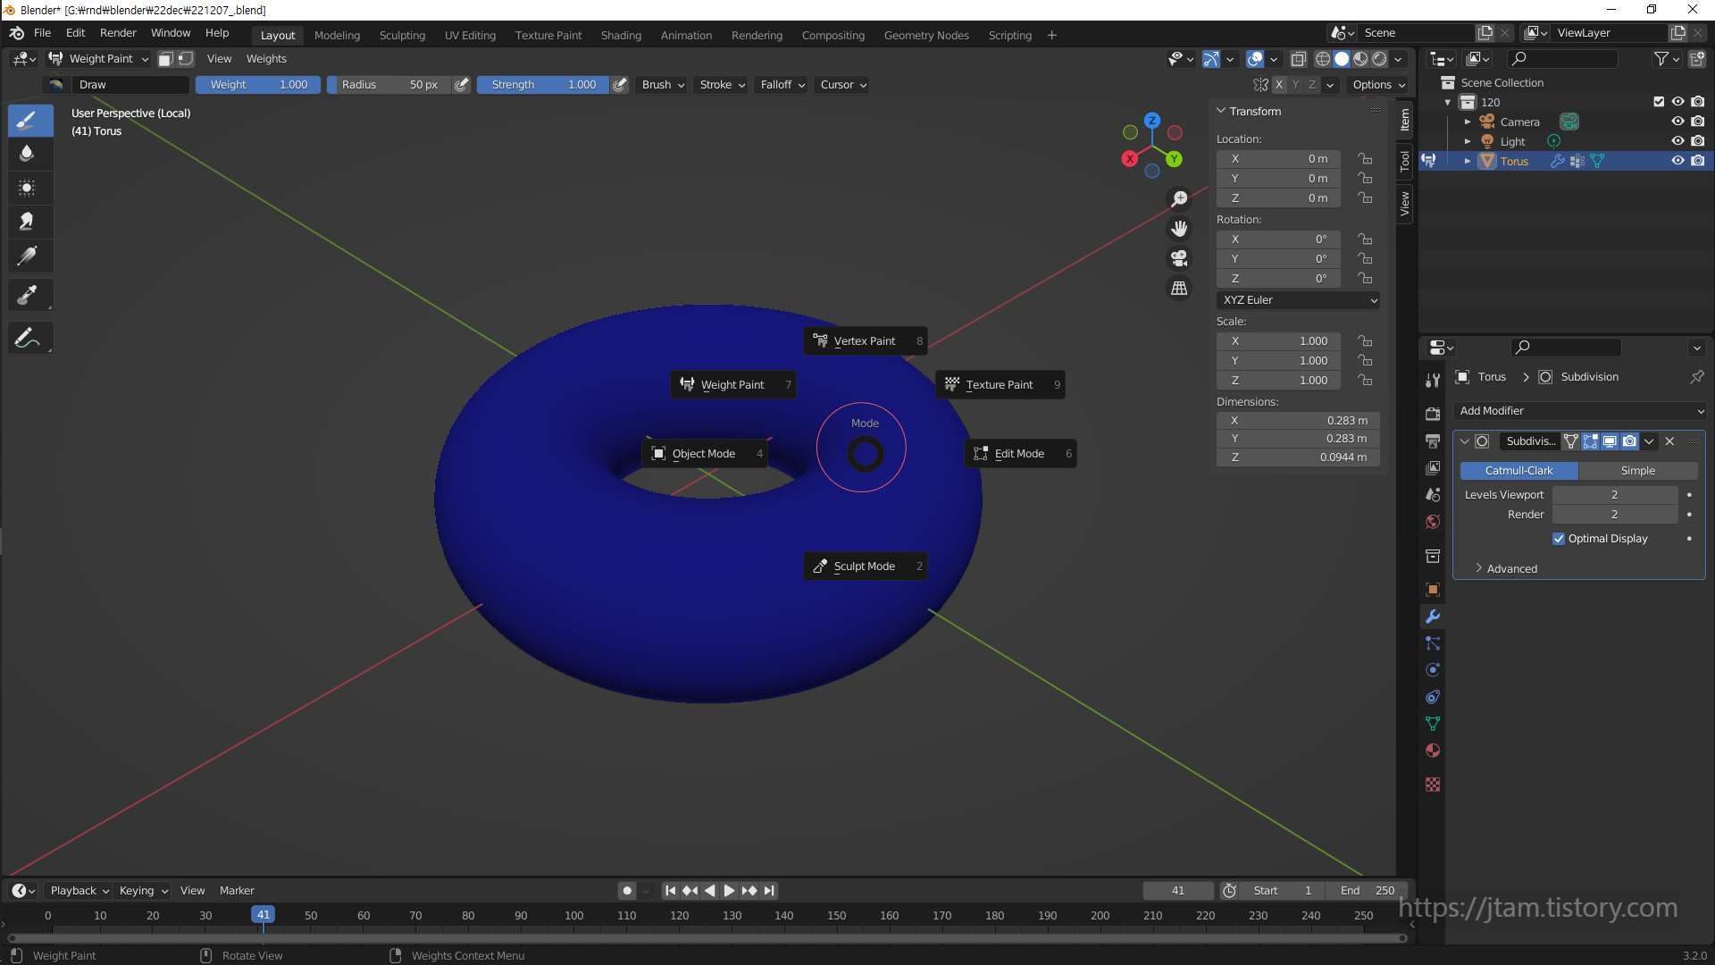Open the Modifier properties wrench tab
This screenshot has width=1715, height=965.
click(1433, 617)
